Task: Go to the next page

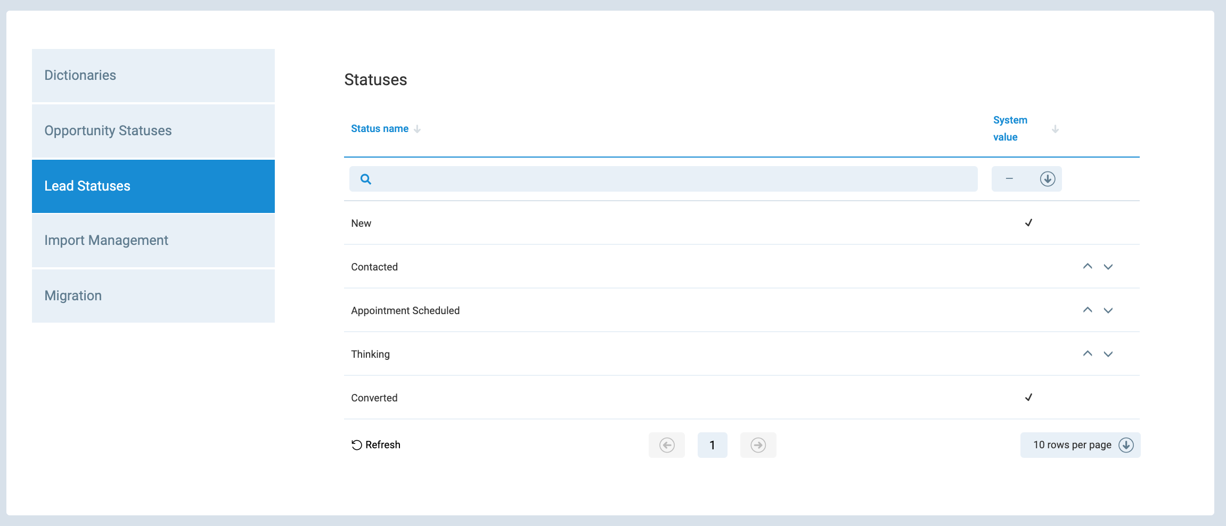Action: coord(758,445)
